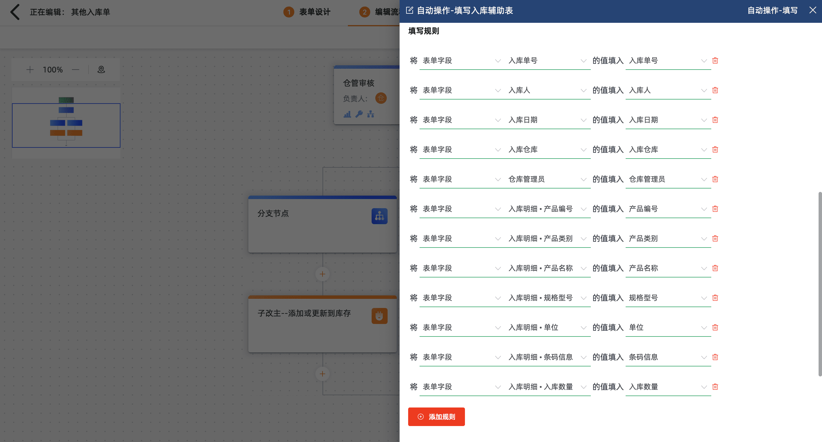Click the edit title pencil icon
Image resolution: width=822 pixels, height=442 pixels.
click(409, 11)
